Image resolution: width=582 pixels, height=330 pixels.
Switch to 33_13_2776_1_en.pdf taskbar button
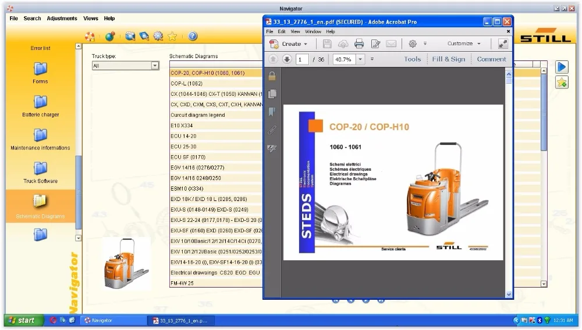182,321
